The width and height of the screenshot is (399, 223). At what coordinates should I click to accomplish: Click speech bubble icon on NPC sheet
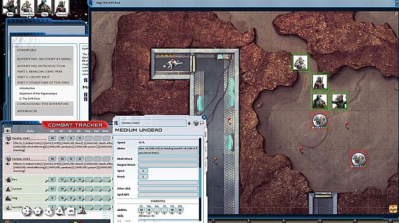click(202, 122)
